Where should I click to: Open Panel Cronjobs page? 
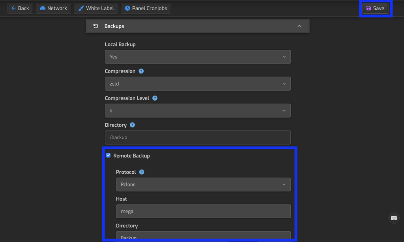[146, 8]
